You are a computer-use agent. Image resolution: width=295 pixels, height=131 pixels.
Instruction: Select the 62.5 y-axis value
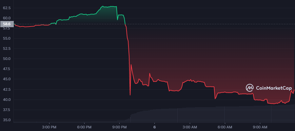(x=7, y=8)
